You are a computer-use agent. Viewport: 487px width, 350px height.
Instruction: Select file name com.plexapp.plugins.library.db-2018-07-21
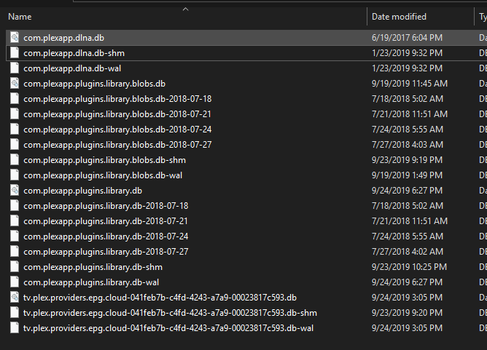click(x=106, y=221)
